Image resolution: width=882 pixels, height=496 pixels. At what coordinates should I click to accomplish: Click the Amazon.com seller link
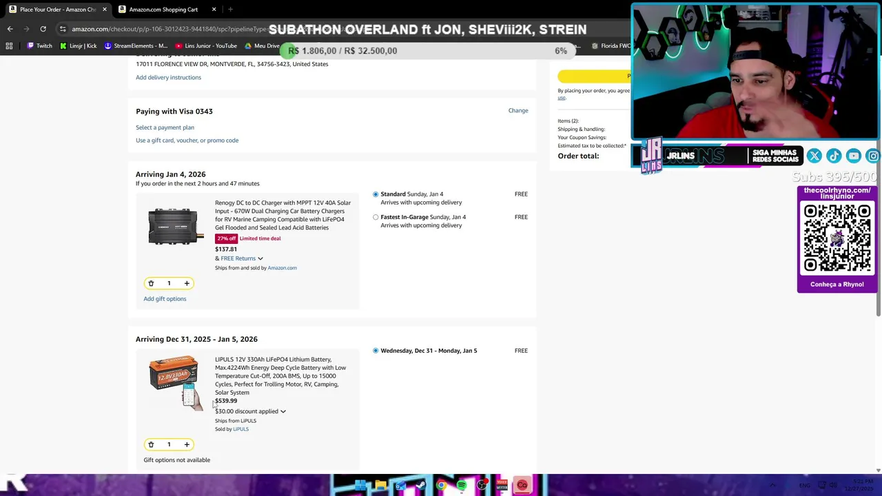(282, 268)
